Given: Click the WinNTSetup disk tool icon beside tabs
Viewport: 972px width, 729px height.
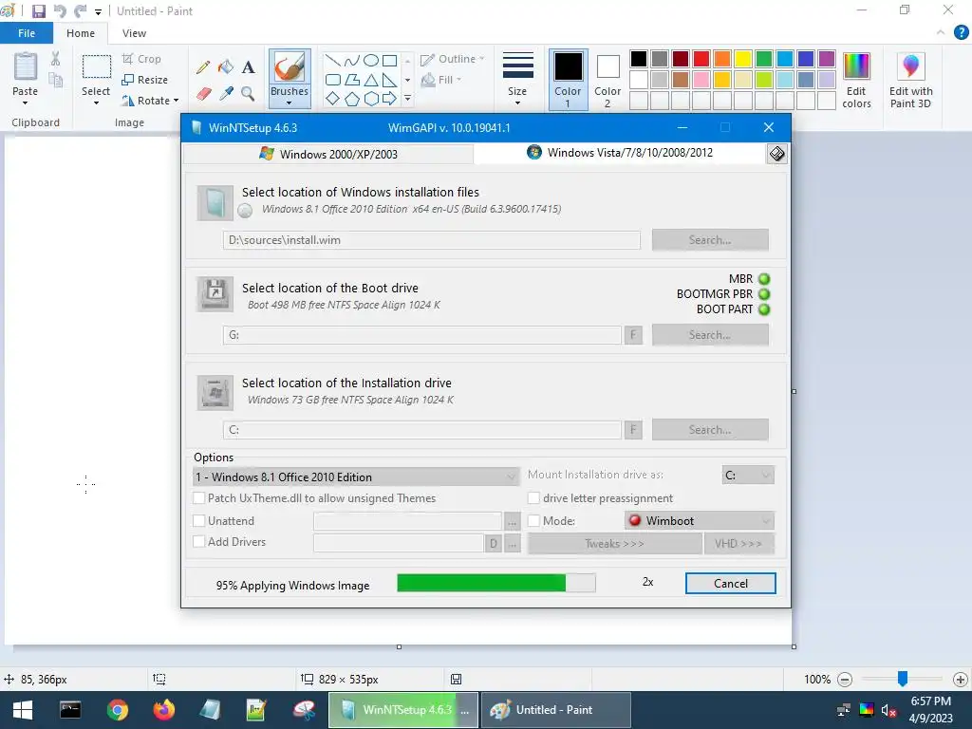Looking at the screenshot, I should click(x=776, y=154).
